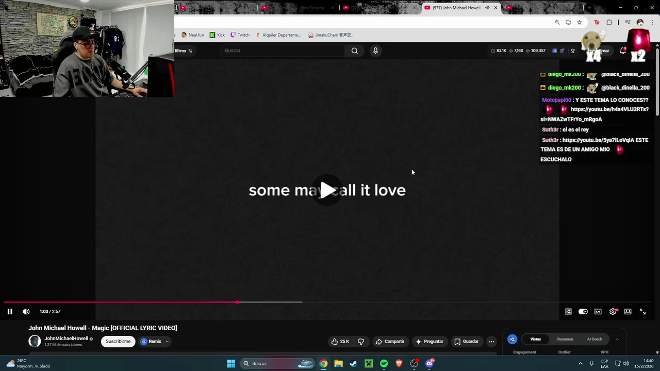Click the large play overlay on video
Viewport: 660px width, 371px height.
327,190
